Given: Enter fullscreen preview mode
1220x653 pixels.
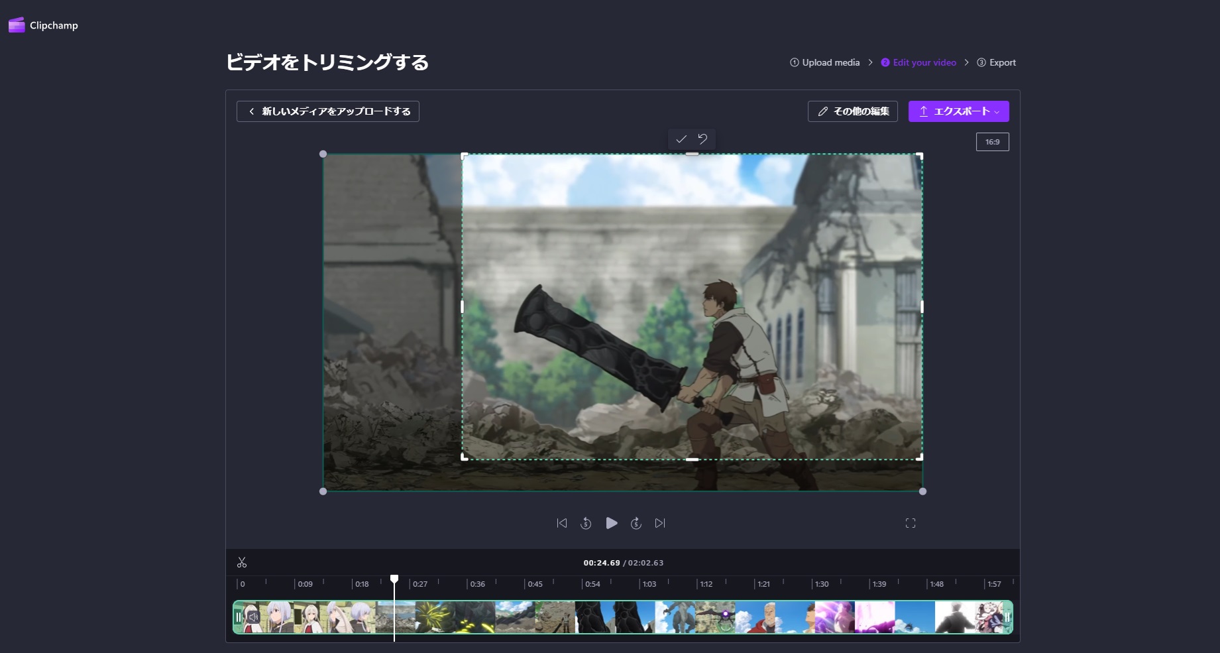Looking at the screenshot, I should click(911, 523).
